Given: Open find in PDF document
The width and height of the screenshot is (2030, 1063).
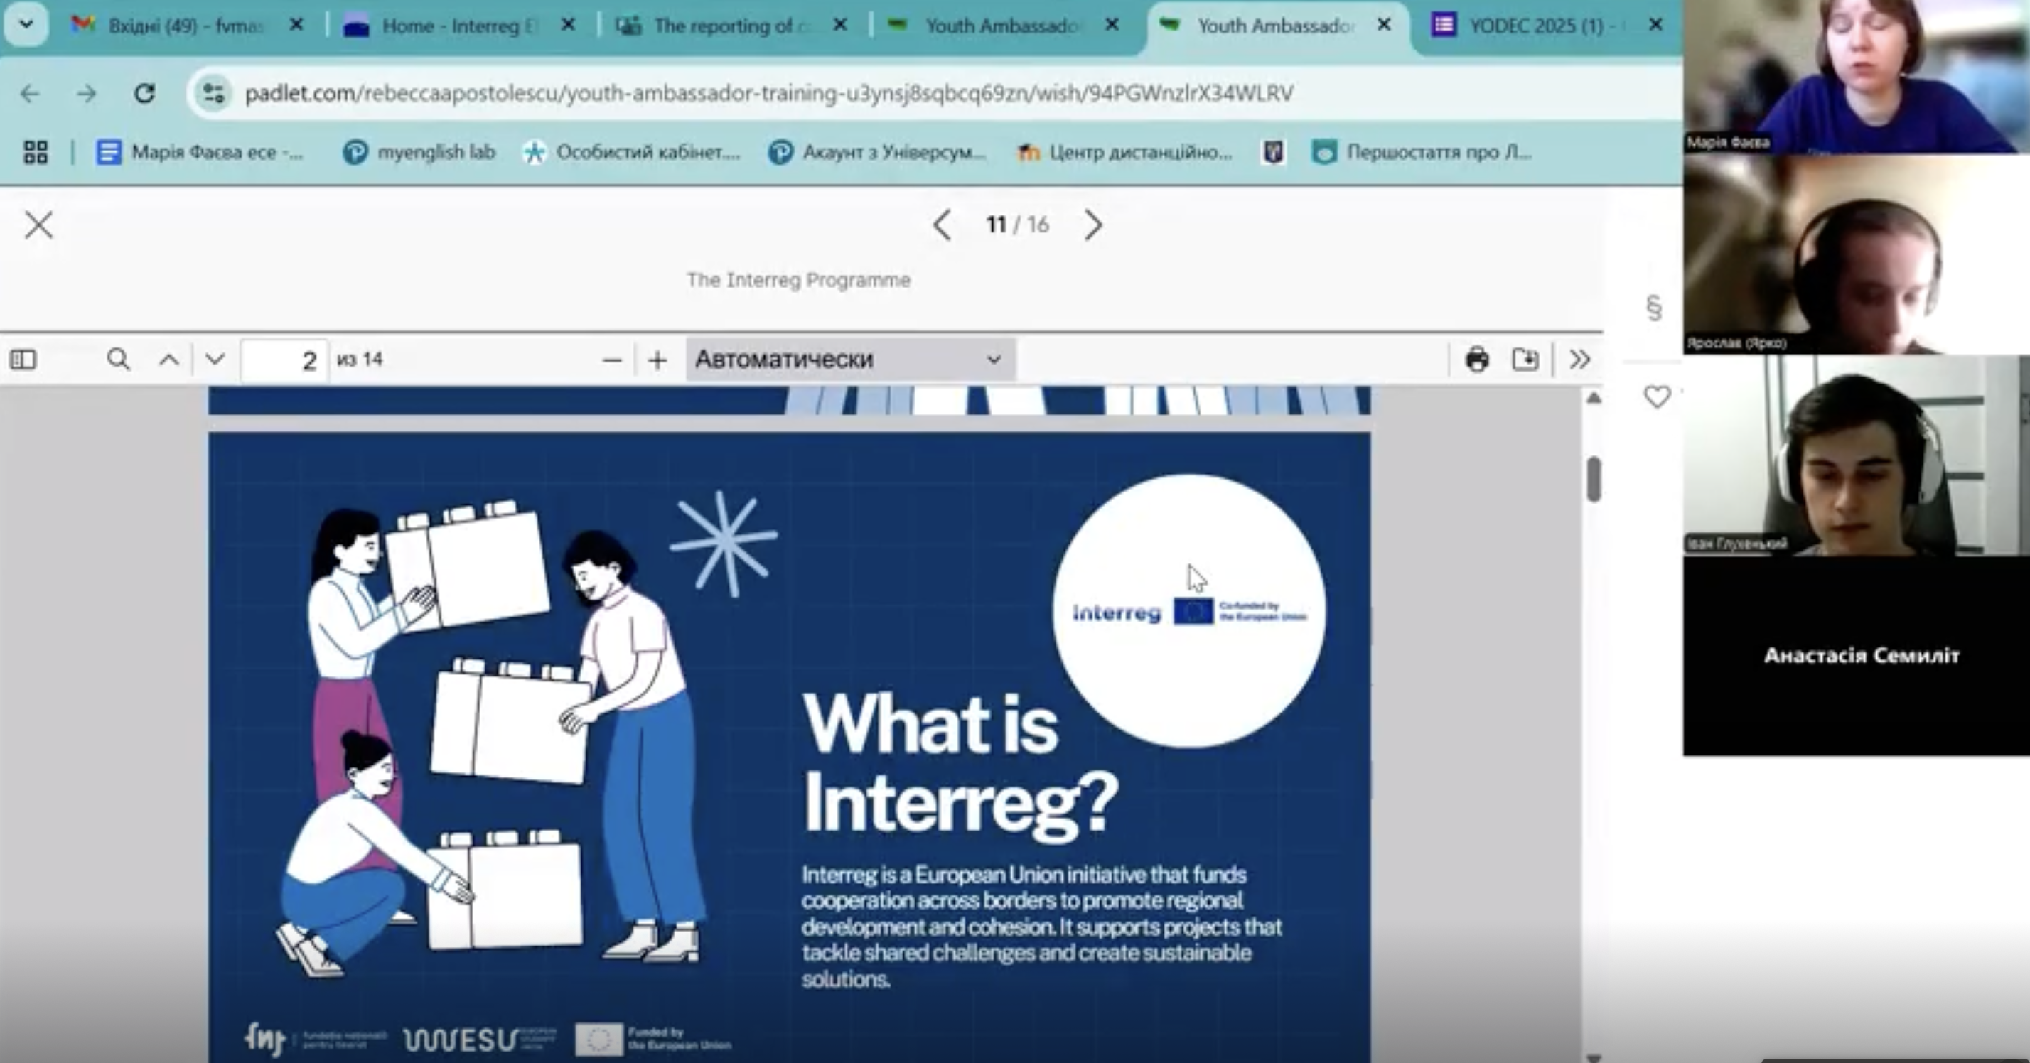Looking at the screenshot, I should click(118, 360).
